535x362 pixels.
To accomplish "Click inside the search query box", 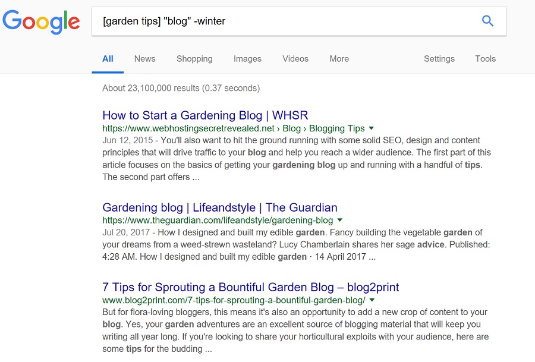I will 299,21.
